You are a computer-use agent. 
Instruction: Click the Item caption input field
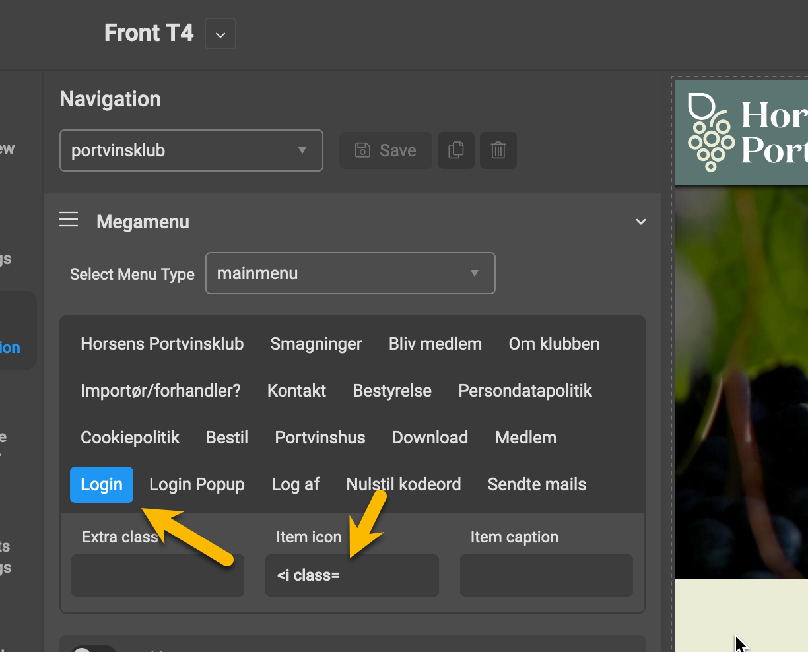click(546, 575)
